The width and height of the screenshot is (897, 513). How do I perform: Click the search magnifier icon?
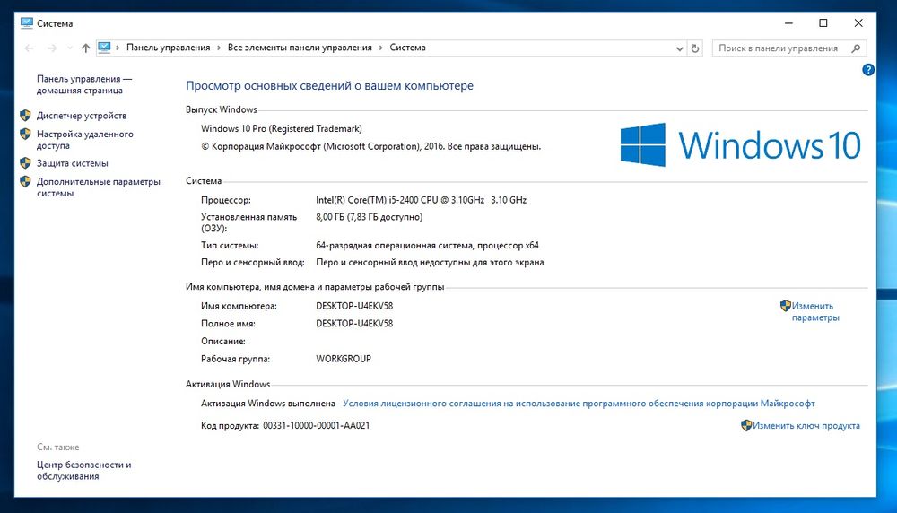click(856, 48)
